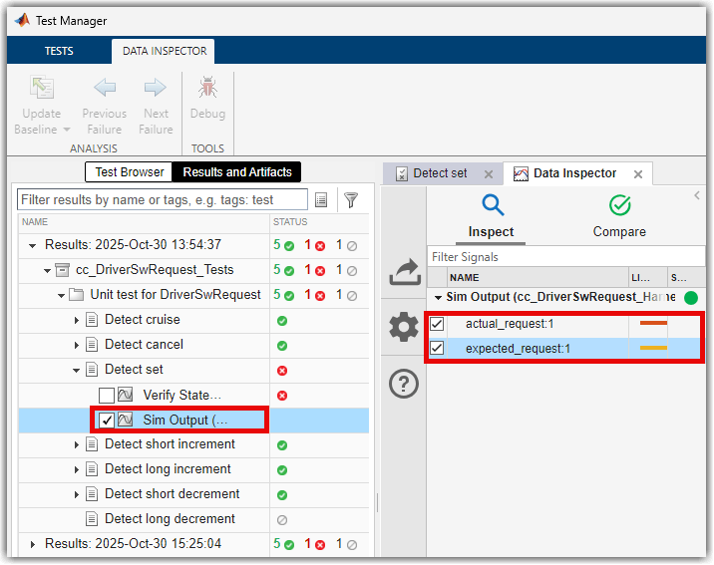714x565 pixels.
Task: Select Detect long decrement test row
Action: (x=193, y=519)
